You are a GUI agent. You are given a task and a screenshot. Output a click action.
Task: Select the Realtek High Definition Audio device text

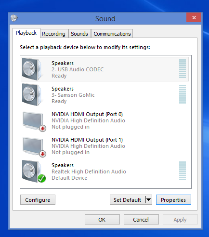click(89, 171)
